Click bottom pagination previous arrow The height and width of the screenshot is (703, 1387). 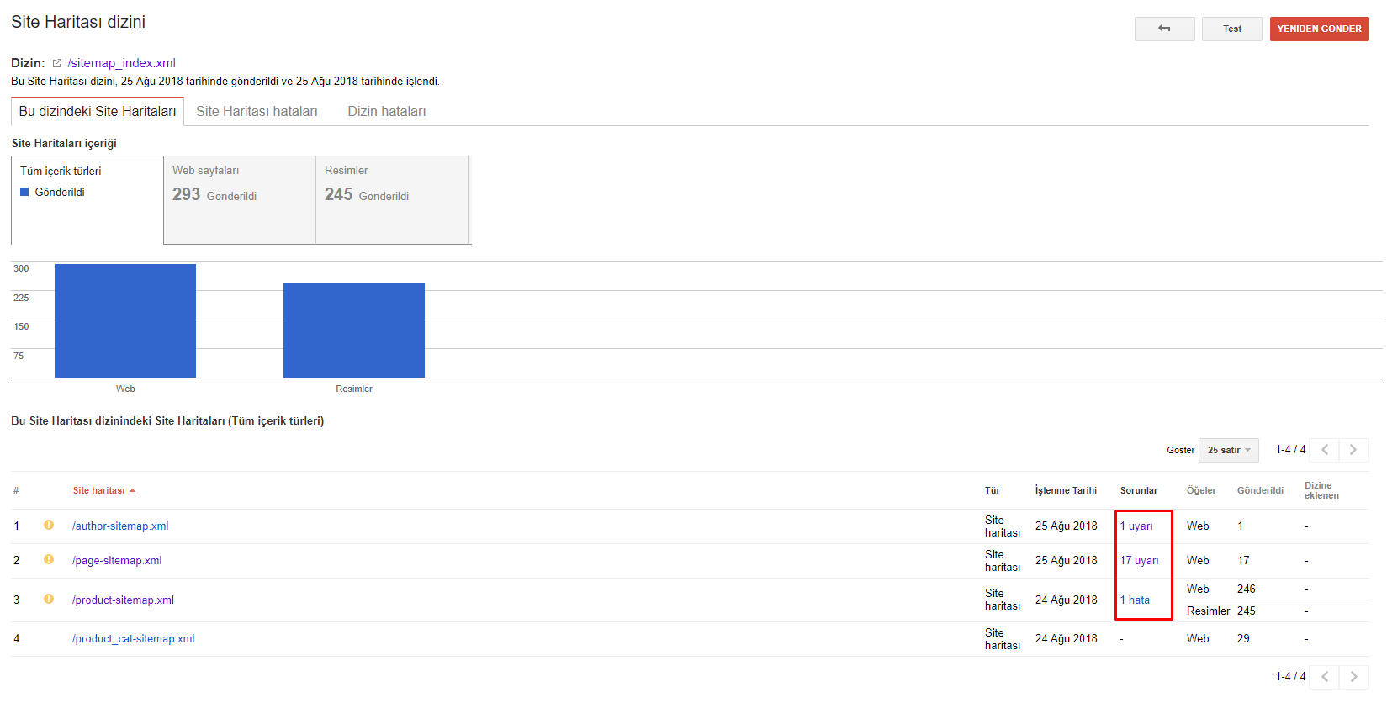1325,676
